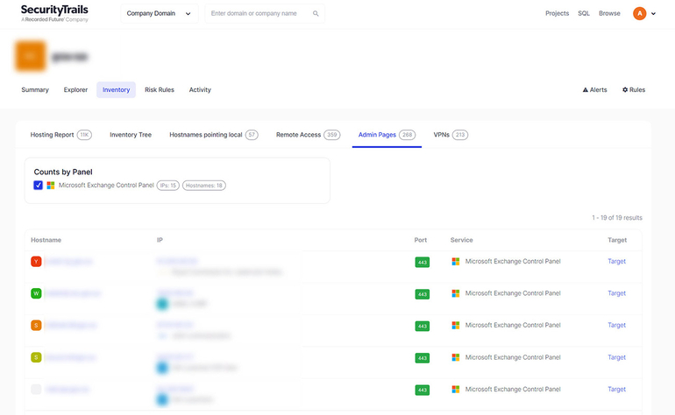The height and width of the screenshot is (415, 675).
Task: Click the Port column header
Action: 421,240
